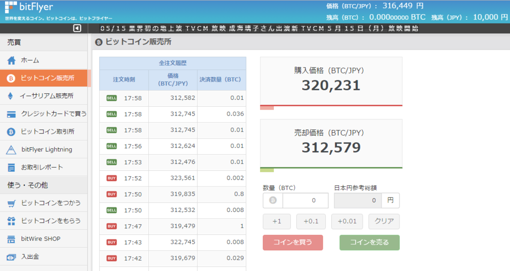Collapse the sidebar with the arrow icon
Image resolution: width=510 pixels, height=271 pixels.
(77, 28)
